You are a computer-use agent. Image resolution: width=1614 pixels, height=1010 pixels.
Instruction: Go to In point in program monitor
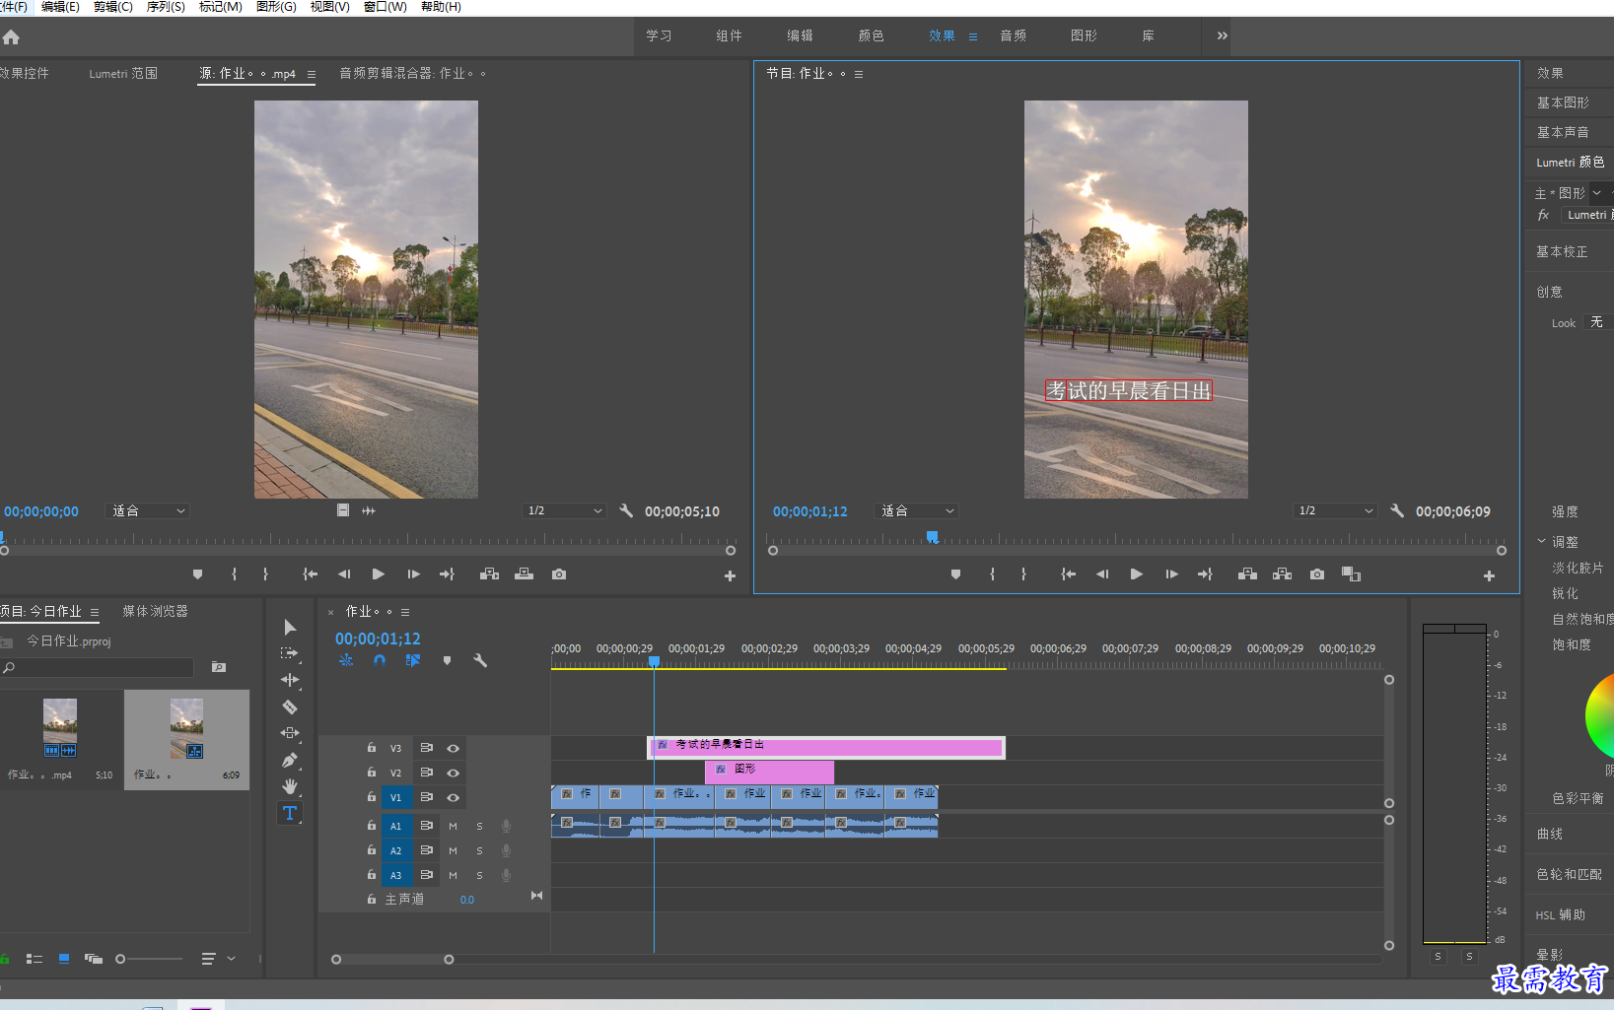click(x=1068, y=574)
